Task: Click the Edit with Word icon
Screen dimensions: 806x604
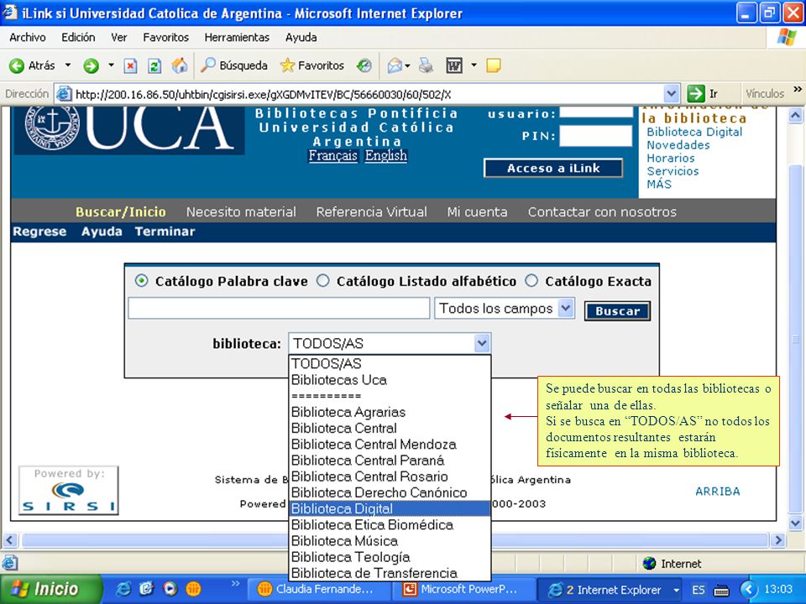Action: [454, 65]
